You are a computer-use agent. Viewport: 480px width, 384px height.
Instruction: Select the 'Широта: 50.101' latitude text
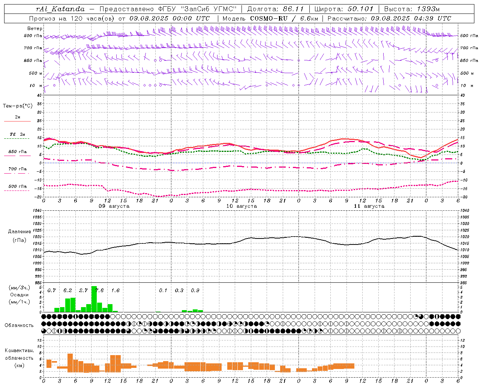tap(344, 9)
